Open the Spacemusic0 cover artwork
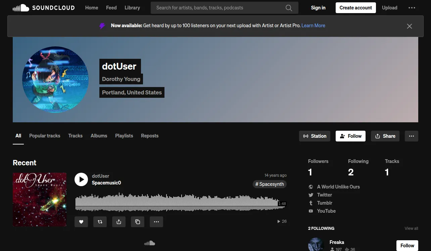Viewport: 431px width, 251px height. pyautogui.click(x=40, y=200)
